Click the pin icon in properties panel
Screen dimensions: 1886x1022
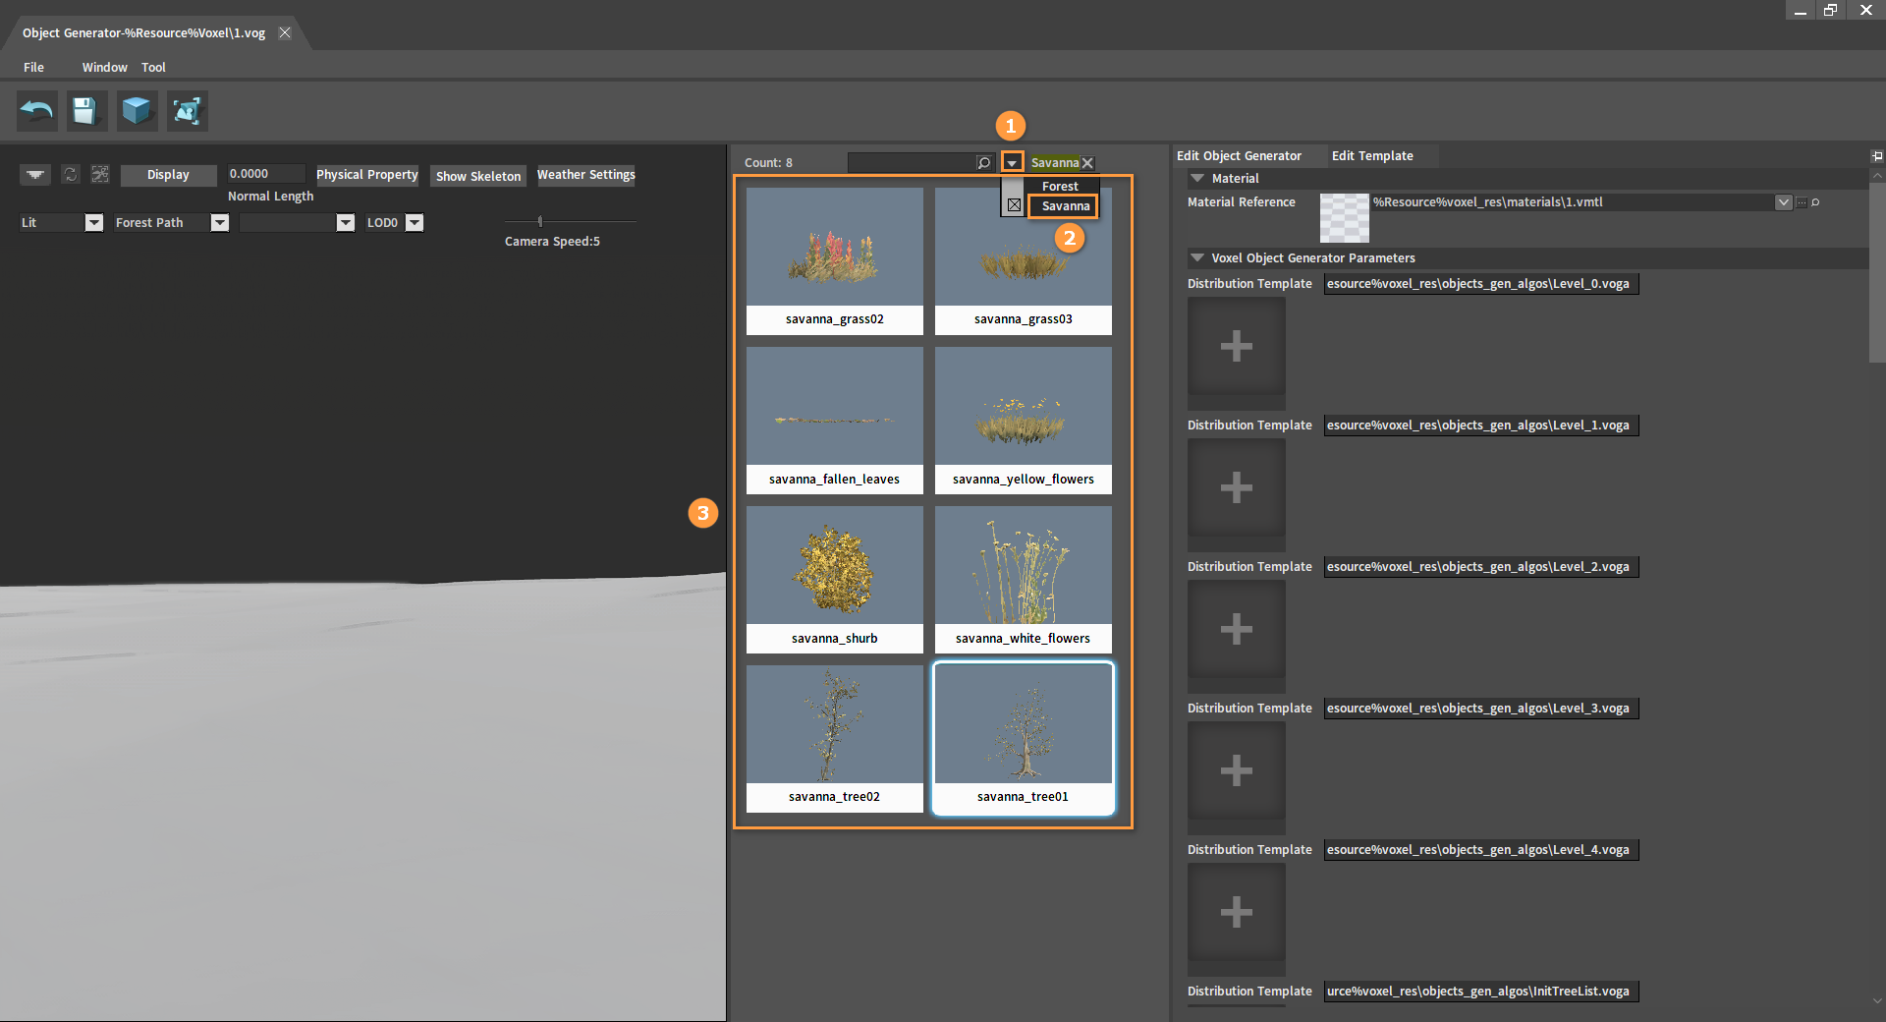click(x=1877, y=156)
